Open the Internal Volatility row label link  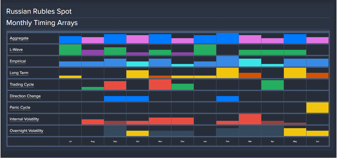pyautogui.click(x=24, y=119)
